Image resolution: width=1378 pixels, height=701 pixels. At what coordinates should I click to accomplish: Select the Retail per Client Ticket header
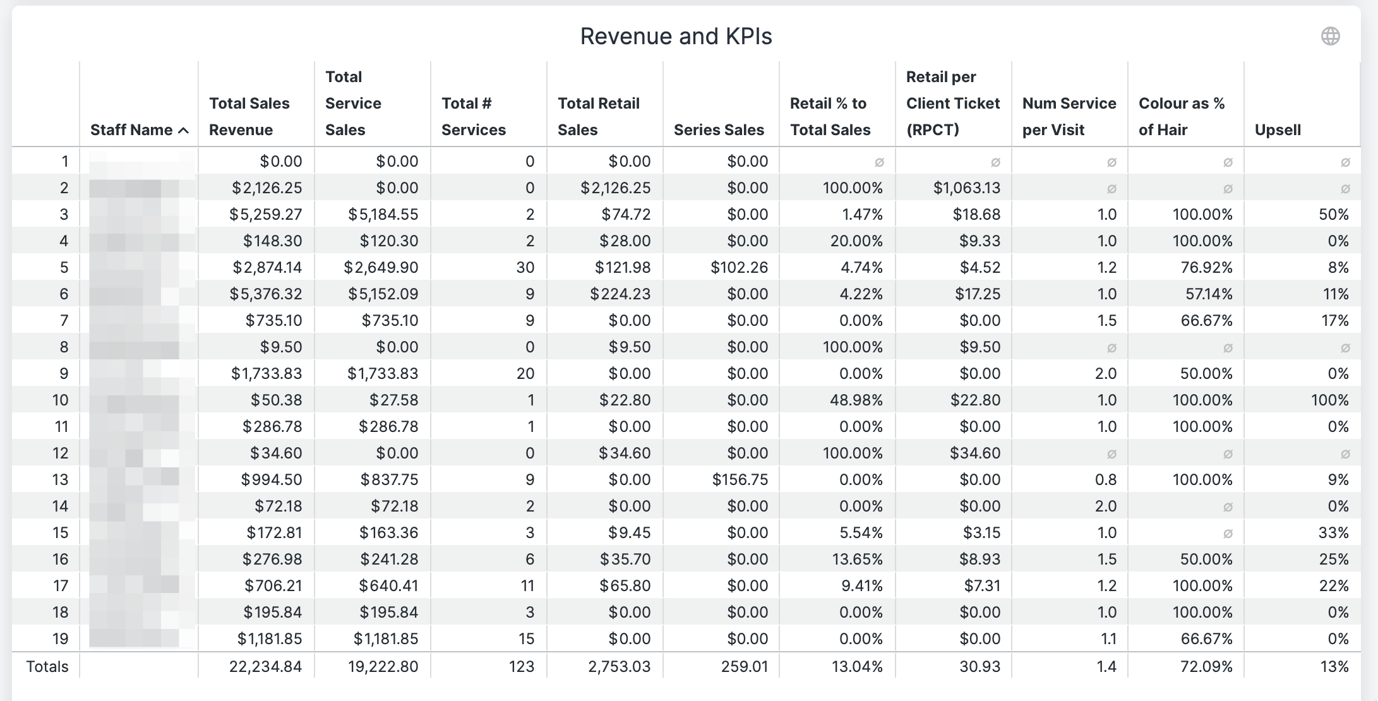click(953, 103)
